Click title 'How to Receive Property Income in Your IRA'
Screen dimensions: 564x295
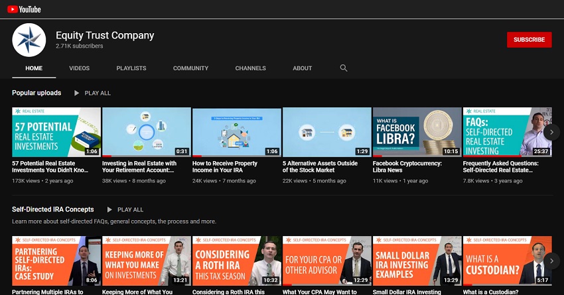pos(225,166)
